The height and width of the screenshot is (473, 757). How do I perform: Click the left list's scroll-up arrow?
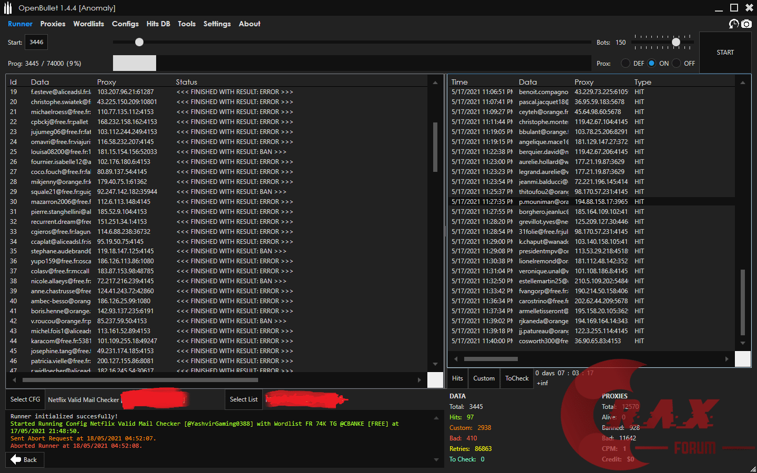click(x=435, y=83)
